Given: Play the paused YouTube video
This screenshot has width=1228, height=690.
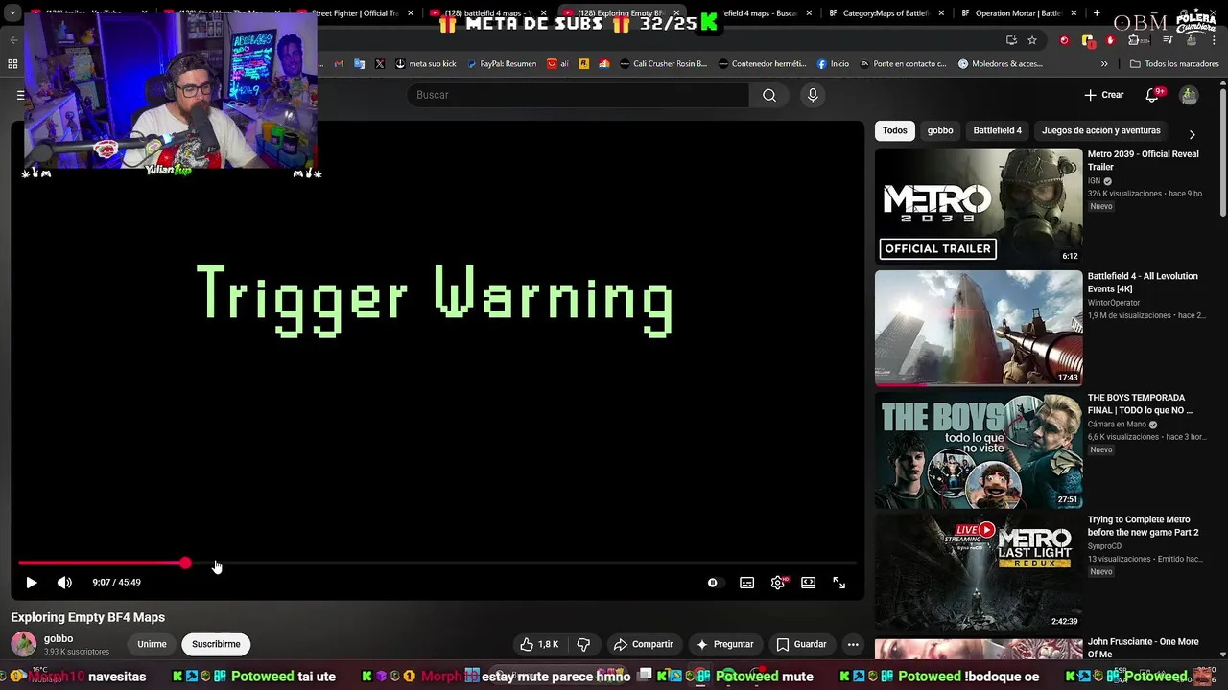Looking at the screenshot, I should [31, 583].
